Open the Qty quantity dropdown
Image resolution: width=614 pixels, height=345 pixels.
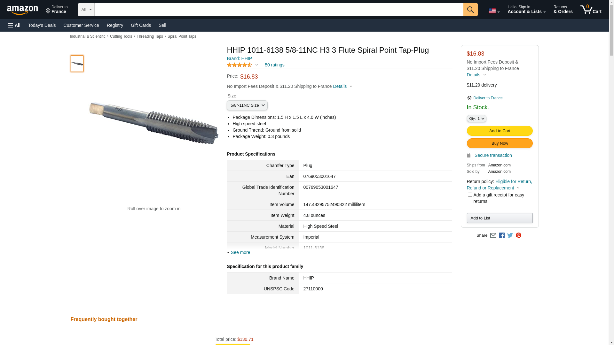(x=476, y=119)
